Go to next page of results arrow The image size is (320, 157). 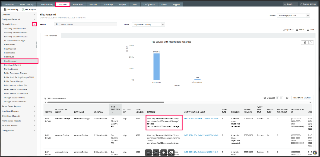[x=277, y=98]
